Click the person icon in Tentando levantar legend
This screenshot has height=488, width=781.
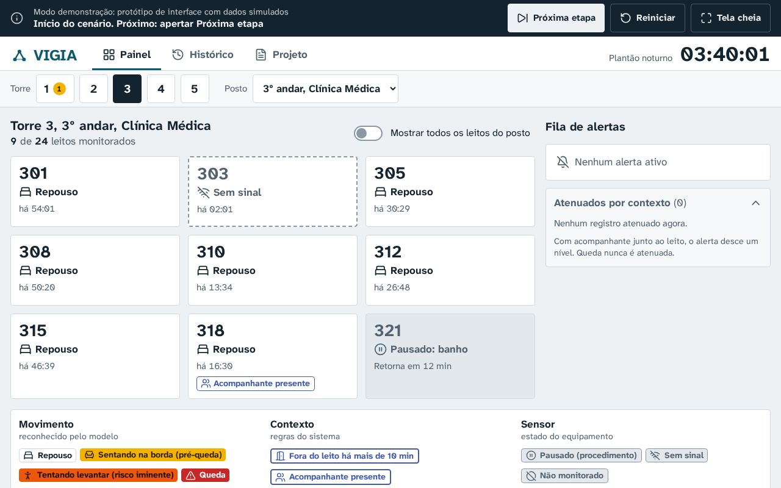click(28, 475)
